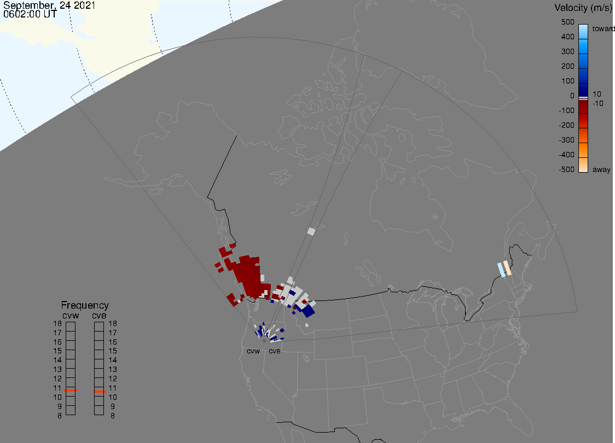Click the isolated light gray scatter cell
The width and height of the screenshot is (615, 443).
pyautogui.click(x=311, y=232)
